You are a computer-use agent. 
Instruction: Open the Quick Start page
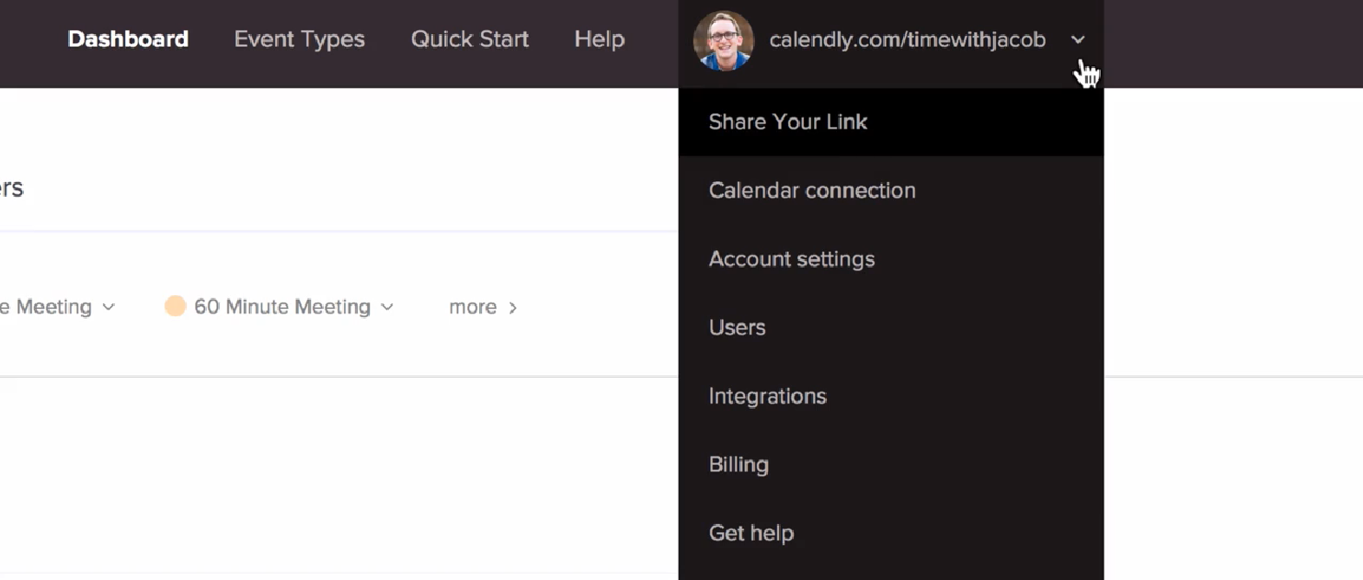click(x=470, y=40)
